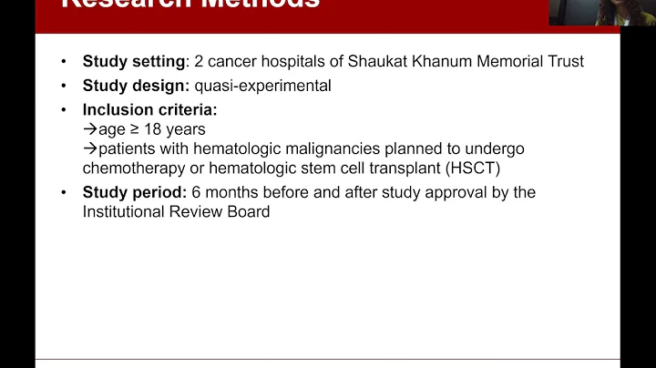Click the Research Methods slide title

(190, 5)
